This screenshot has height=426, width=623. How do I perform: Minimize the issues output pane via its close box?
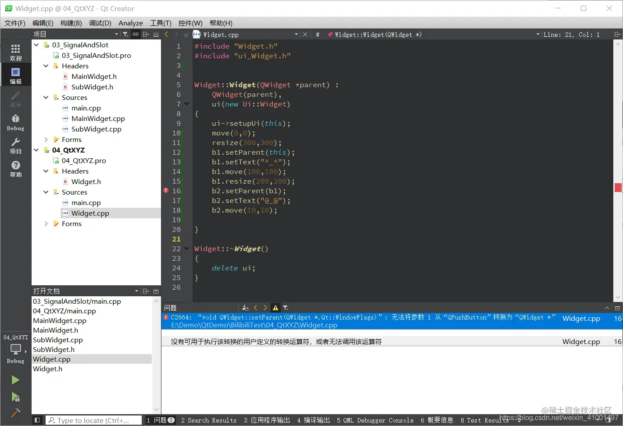click(617, 308)
